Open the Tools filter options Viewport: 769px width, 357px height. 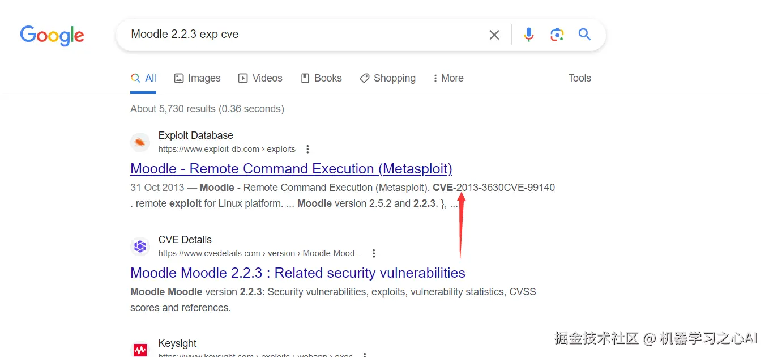579,78
